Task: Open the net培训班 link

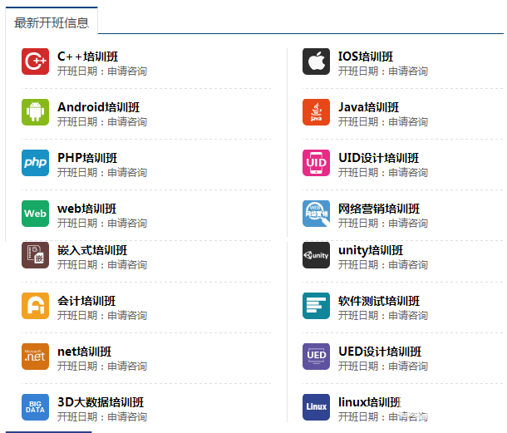Action: 85,352
